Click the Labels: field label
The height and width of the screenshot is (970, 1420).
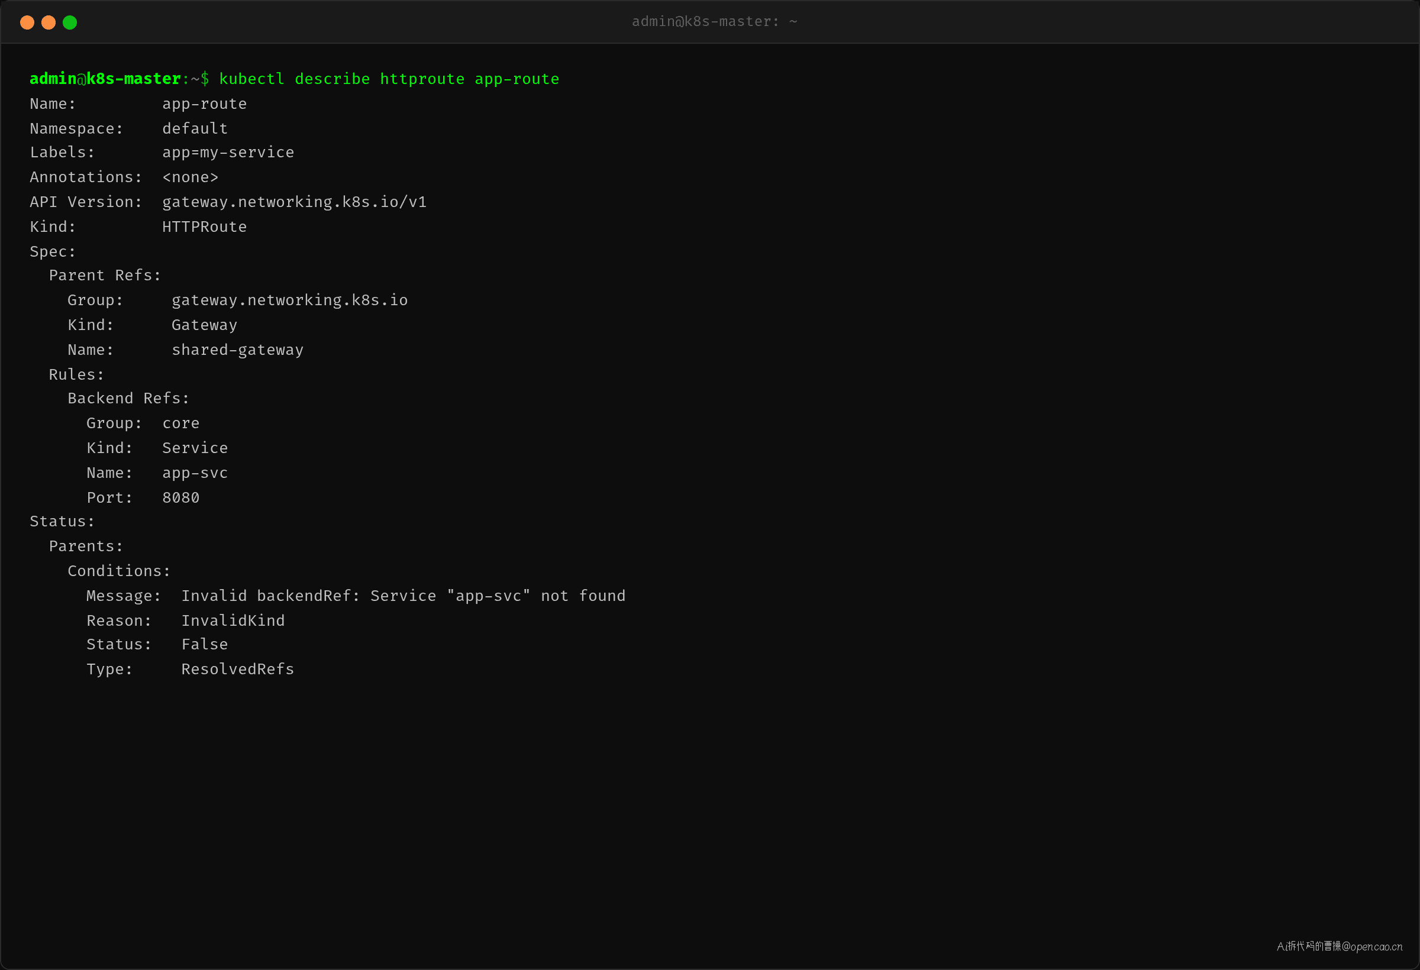[x=62, y=153]
